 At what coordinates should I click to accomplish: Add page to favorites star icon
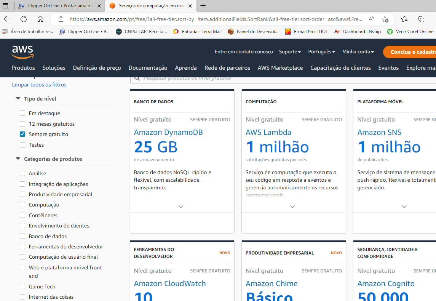point(385,19)
